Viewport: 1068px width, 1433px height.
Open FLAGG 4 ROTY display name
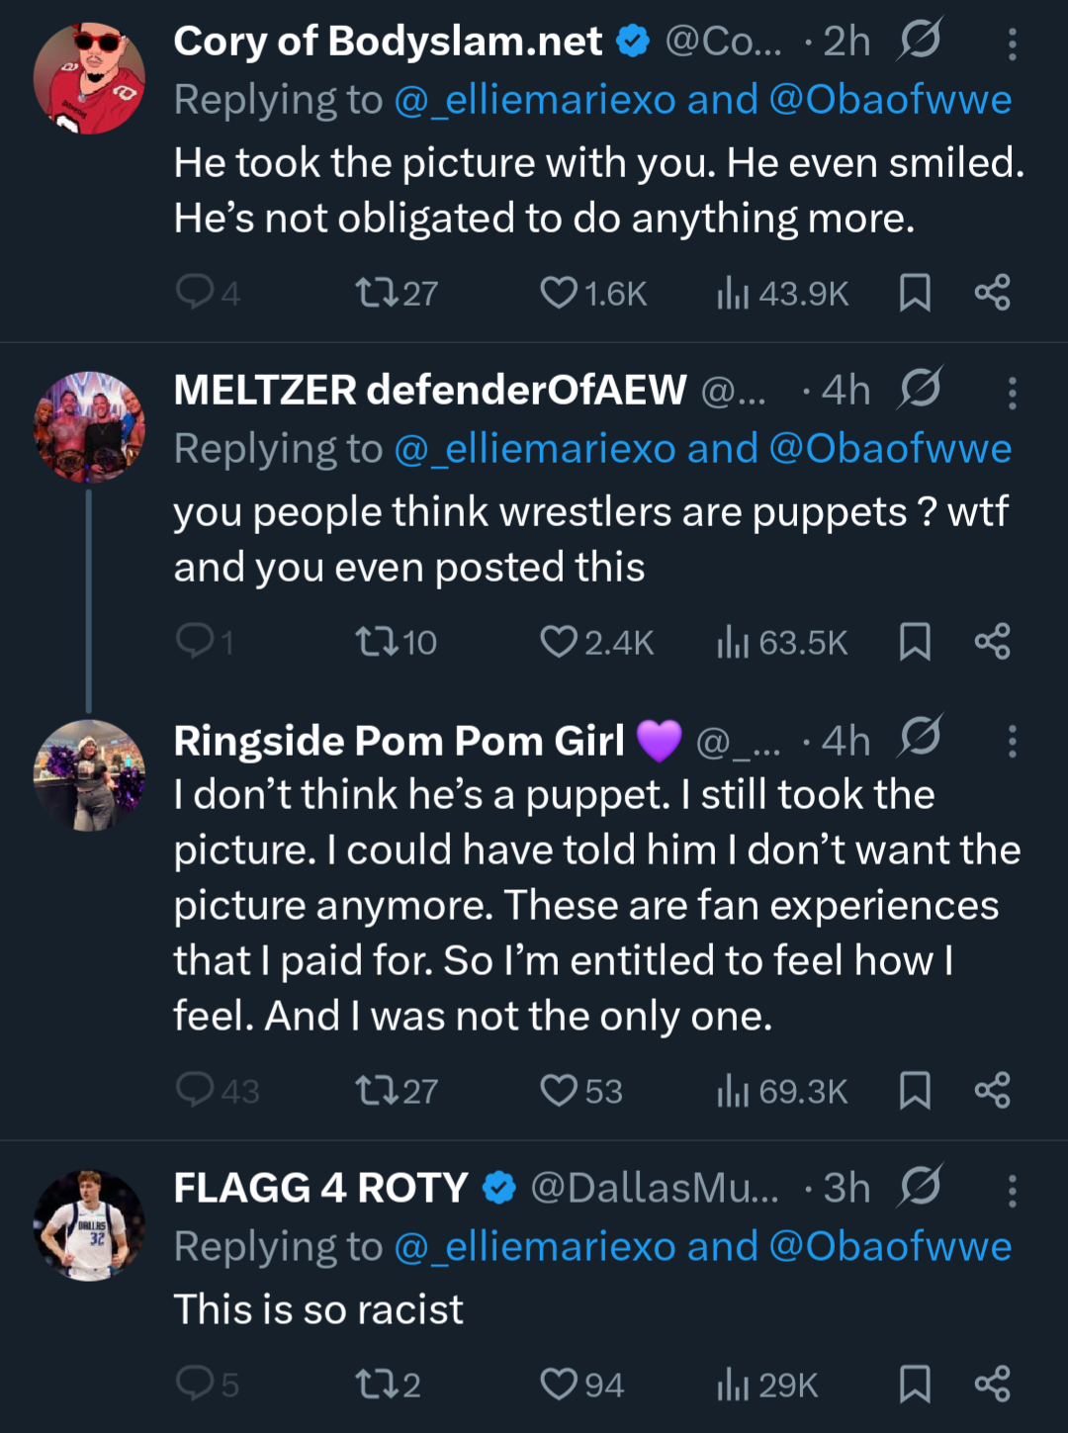[320, 1188]
